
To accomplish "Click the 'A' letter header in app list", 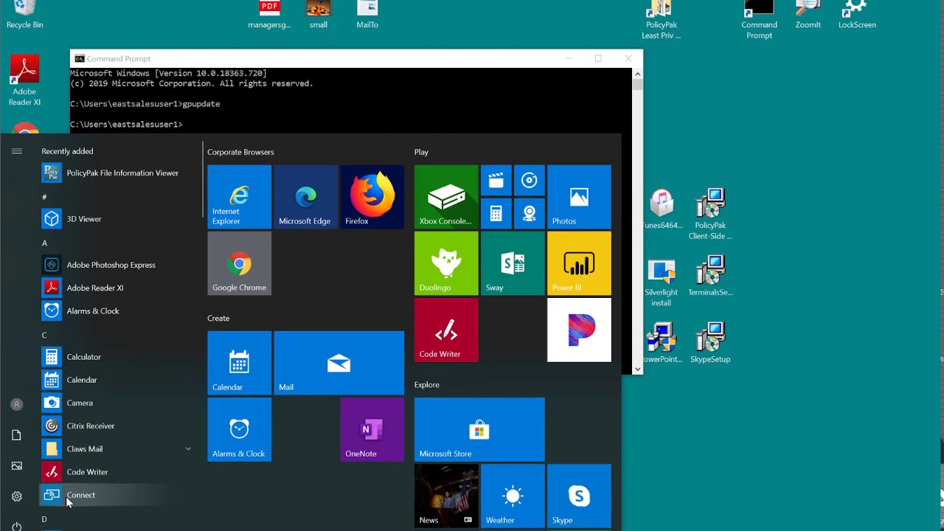I will tap(44, 243).
